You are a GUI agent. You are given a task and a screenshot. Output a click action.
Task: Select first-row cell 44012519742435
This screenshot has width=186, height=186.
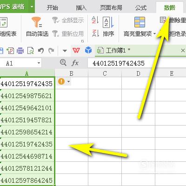click(x=27, y=83)
